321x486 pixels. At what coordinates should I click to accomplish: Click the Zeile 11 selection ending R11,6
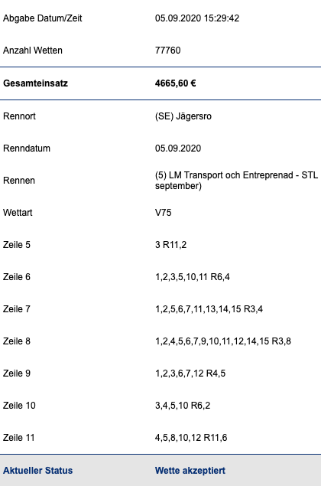(x=191, y=438)
